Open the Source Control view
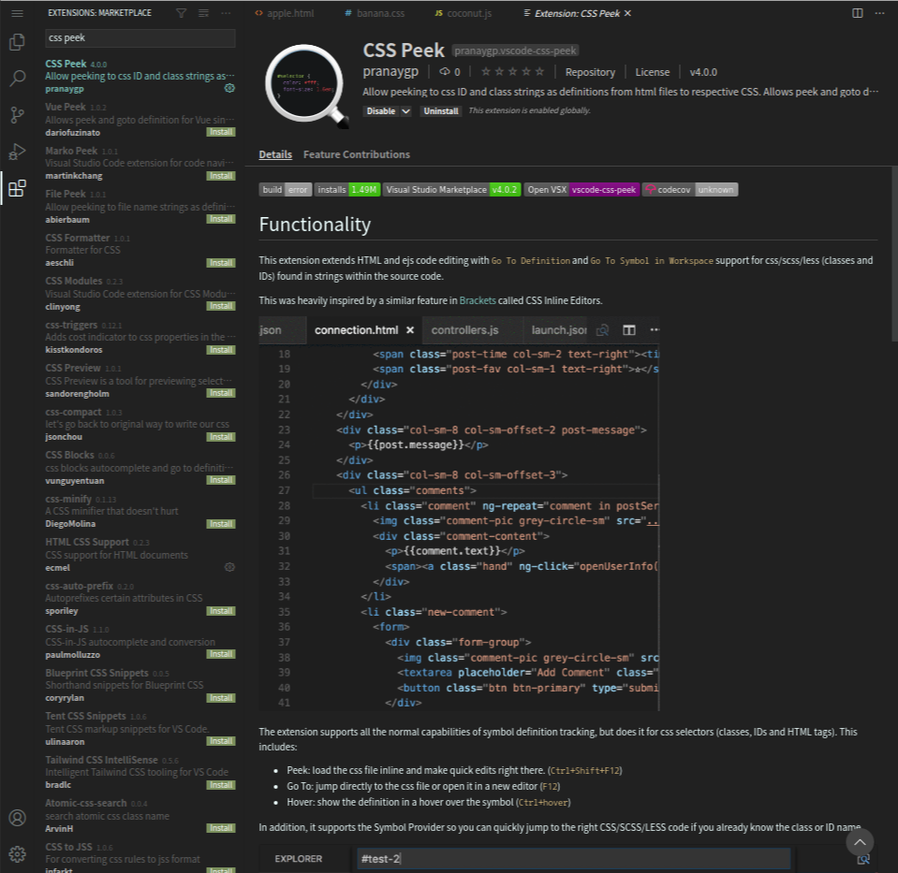Image resolution: width=898 pixels, height=873 pixels. (17, 115)
